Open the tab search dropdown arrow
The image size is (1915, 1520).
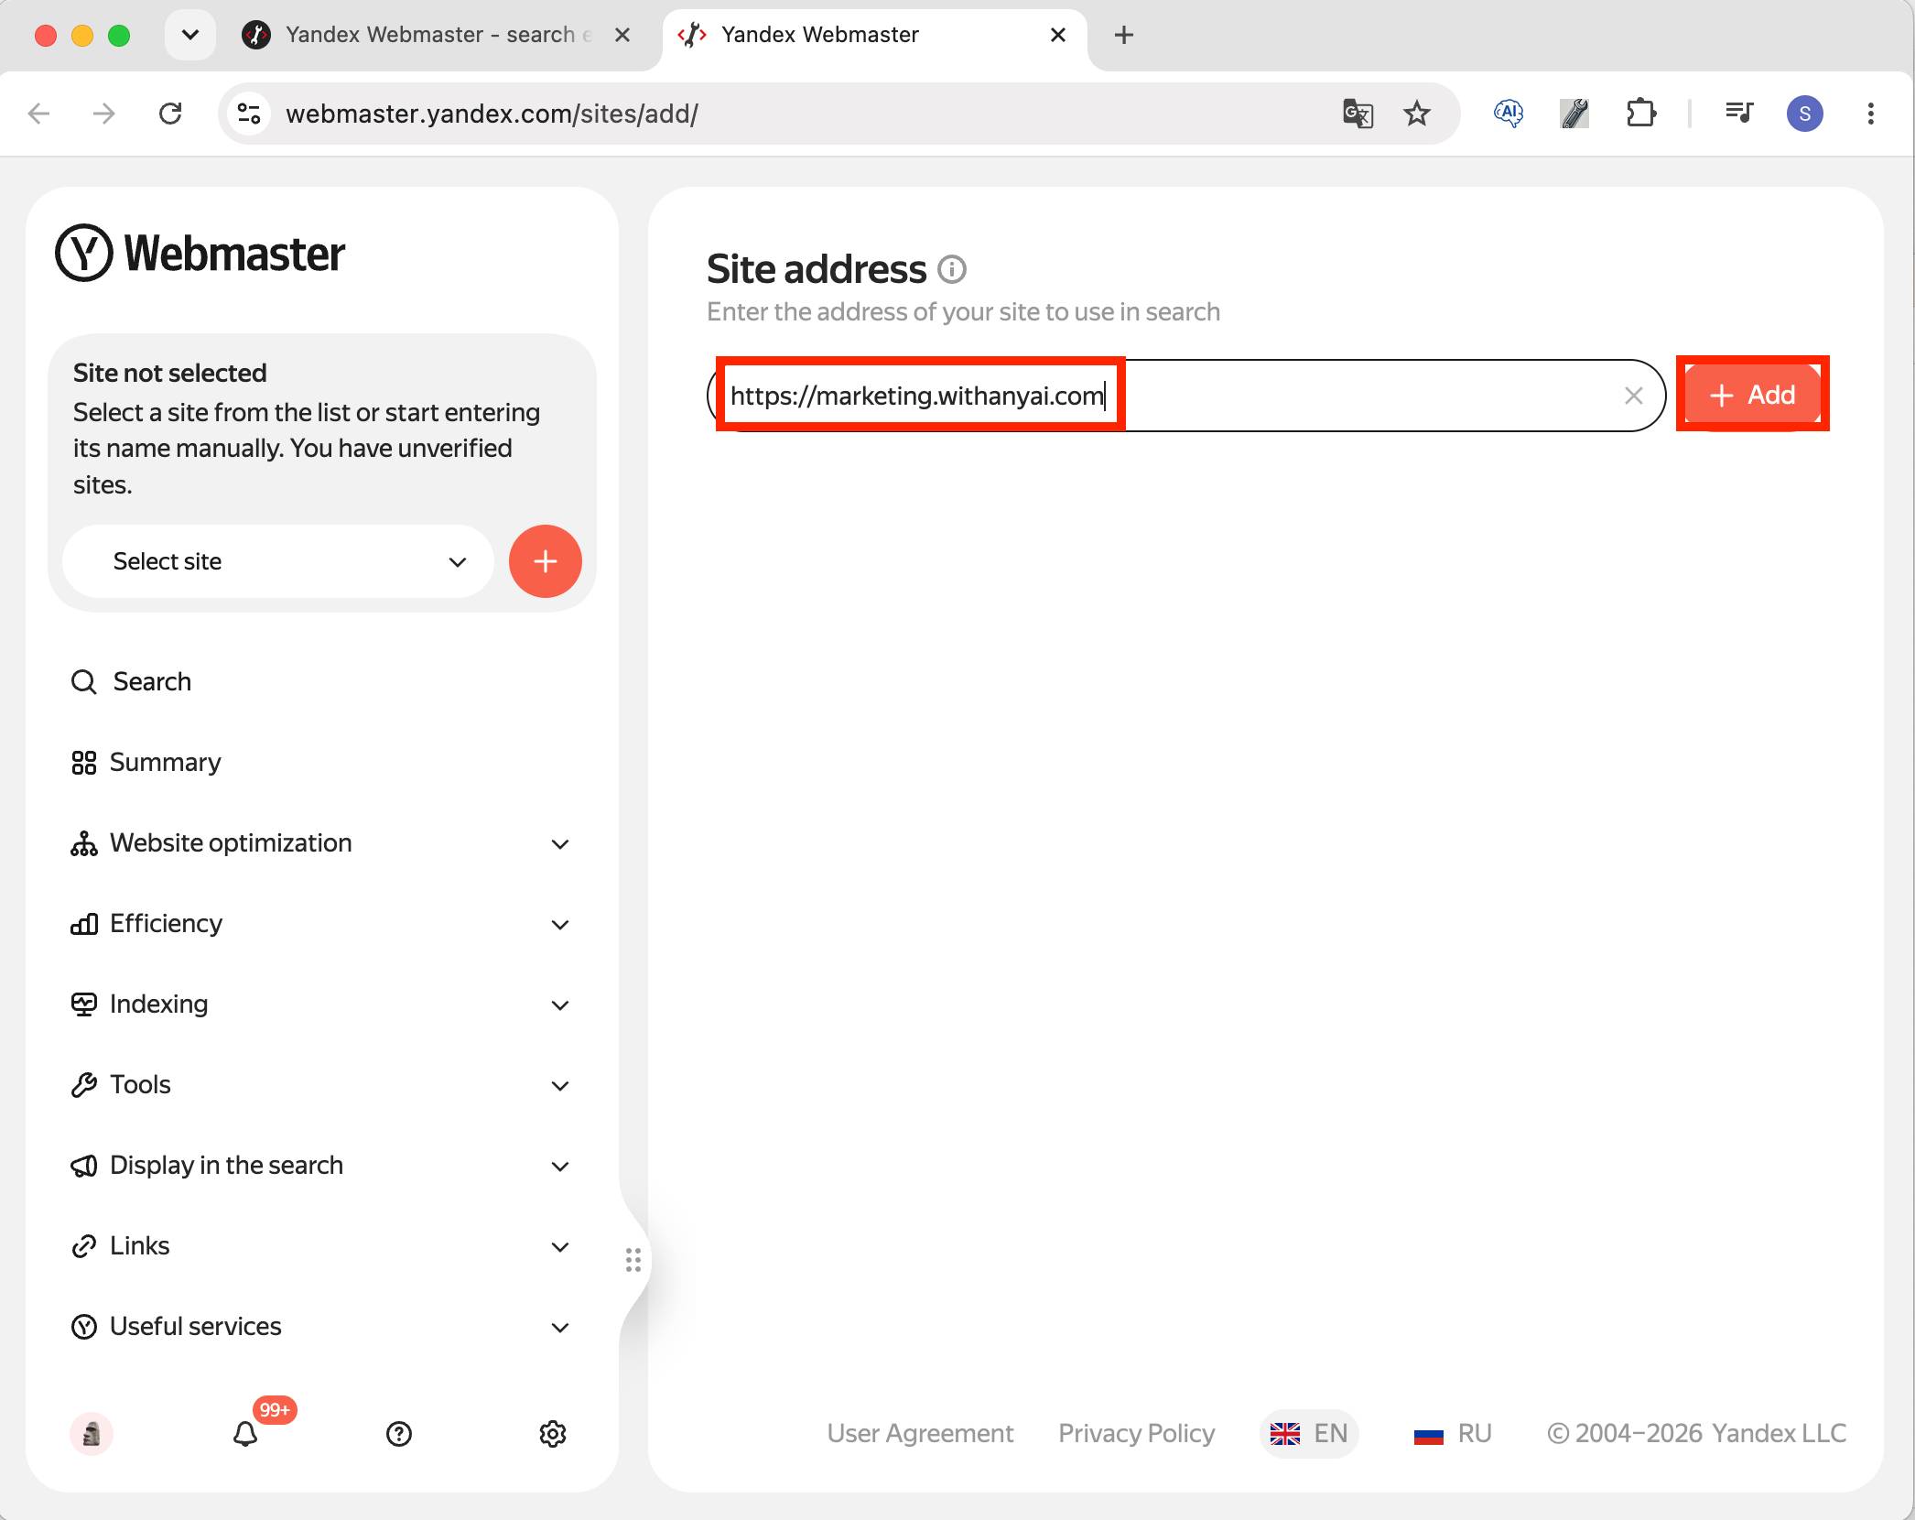pos(190,35)
